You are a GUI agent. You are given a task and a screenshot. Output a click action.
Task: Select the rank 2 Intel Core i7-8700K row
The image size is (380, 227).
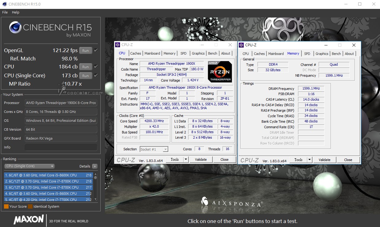(x=48, y=181)
